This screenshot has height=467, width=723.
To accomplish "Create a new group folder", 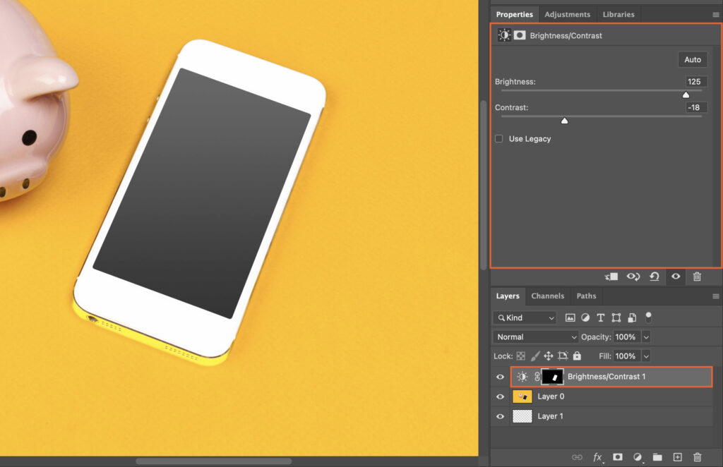I will click(657, 457).
